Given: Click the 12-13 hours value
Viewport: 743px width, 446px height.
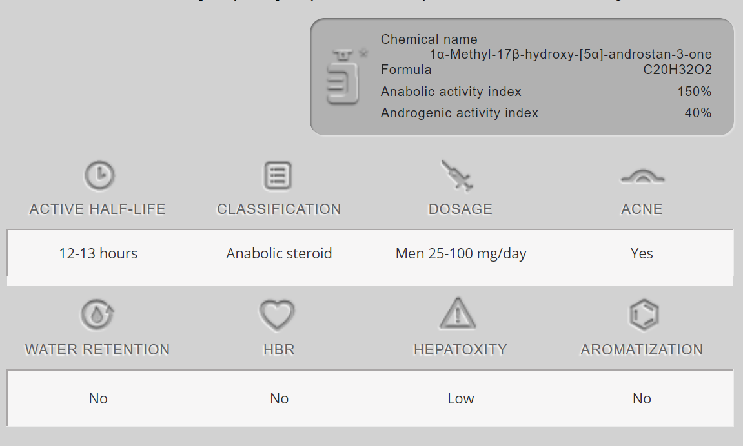Looking at the screenshot, I should point(98,254).
